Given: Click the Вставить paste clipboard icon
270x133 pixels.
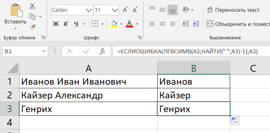Looking at the screenshot, I should point(16,10).
